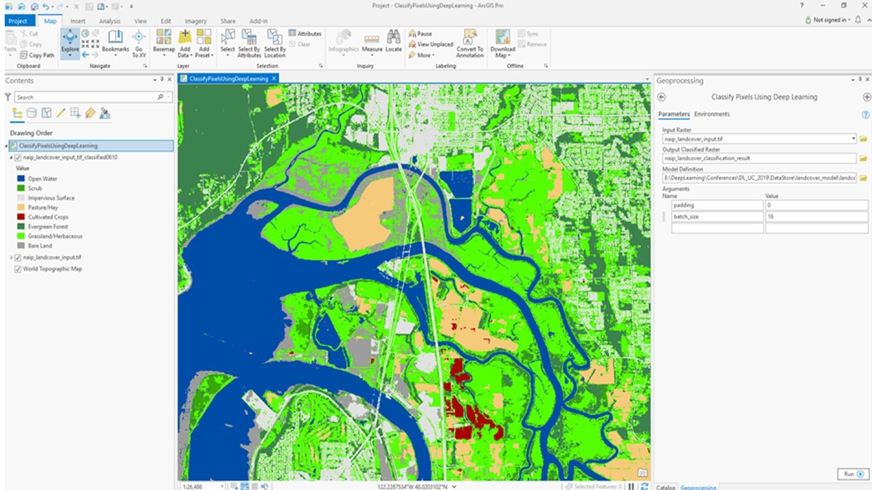Open the Measure tool
872x490 pixels.
point(372,41)
